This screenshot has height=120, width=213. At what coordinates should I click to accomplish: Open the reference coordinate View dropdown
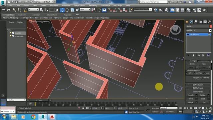pos(85,9)
